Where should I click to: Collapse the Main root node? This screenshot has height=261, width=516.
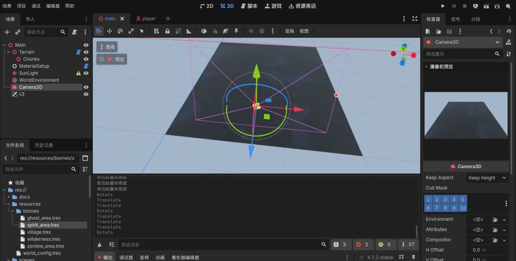[5, 45]
